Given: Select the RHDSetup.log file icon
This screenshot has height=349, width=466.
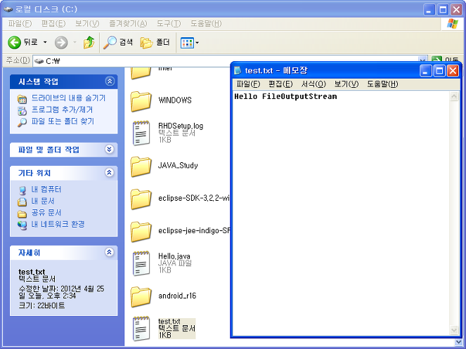Looking at the screenshot, I should 141,133.
